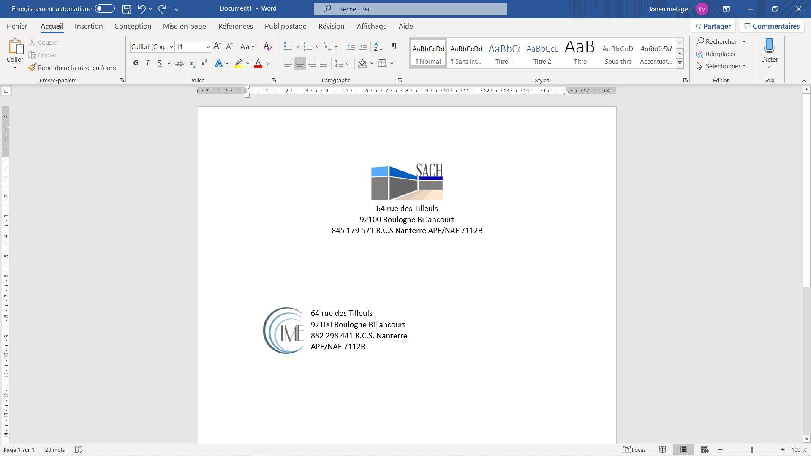This screenshot has height=456, width=811.
Task: Expand line spacing options
Action: click(x=347, y=63)
